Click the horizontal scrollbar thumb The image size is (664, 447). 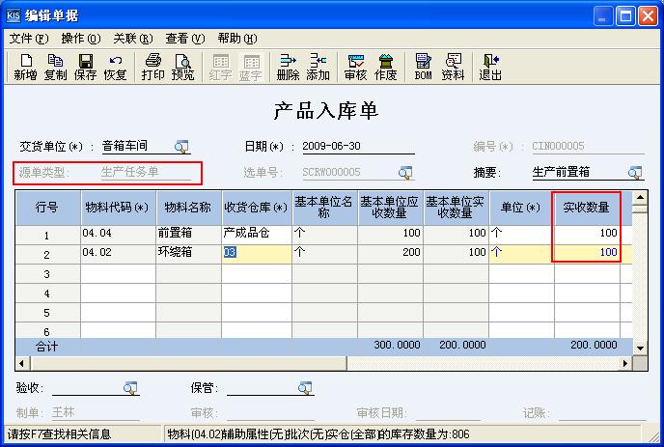tap(188, 363)
